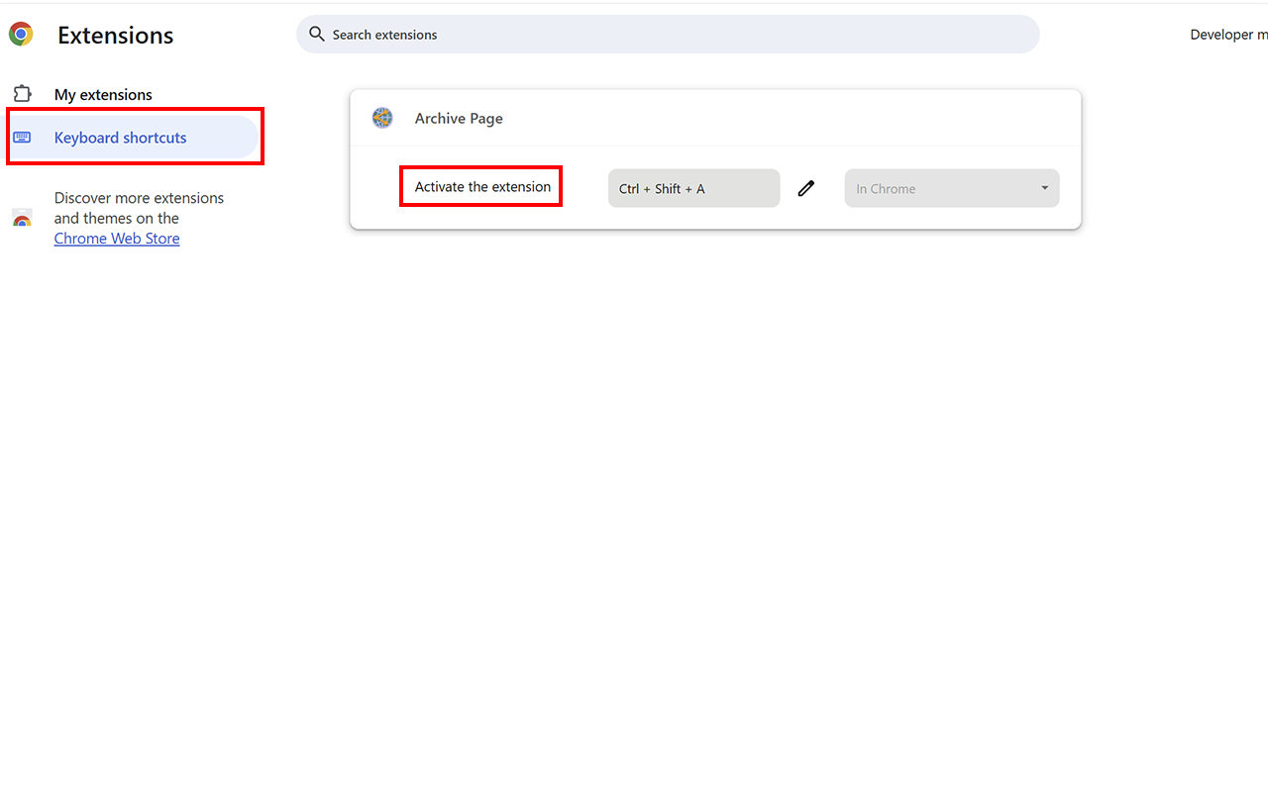Viewport: 1268px width, 792px height.
Task: Click the Archive Page extension icon
Action: (382, 118)
